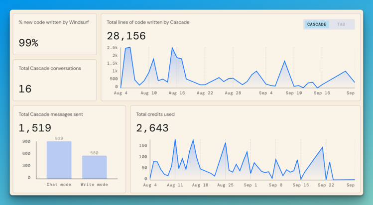
Task: Click the Aug 28 label on code chart
Action: click(233, 93)
